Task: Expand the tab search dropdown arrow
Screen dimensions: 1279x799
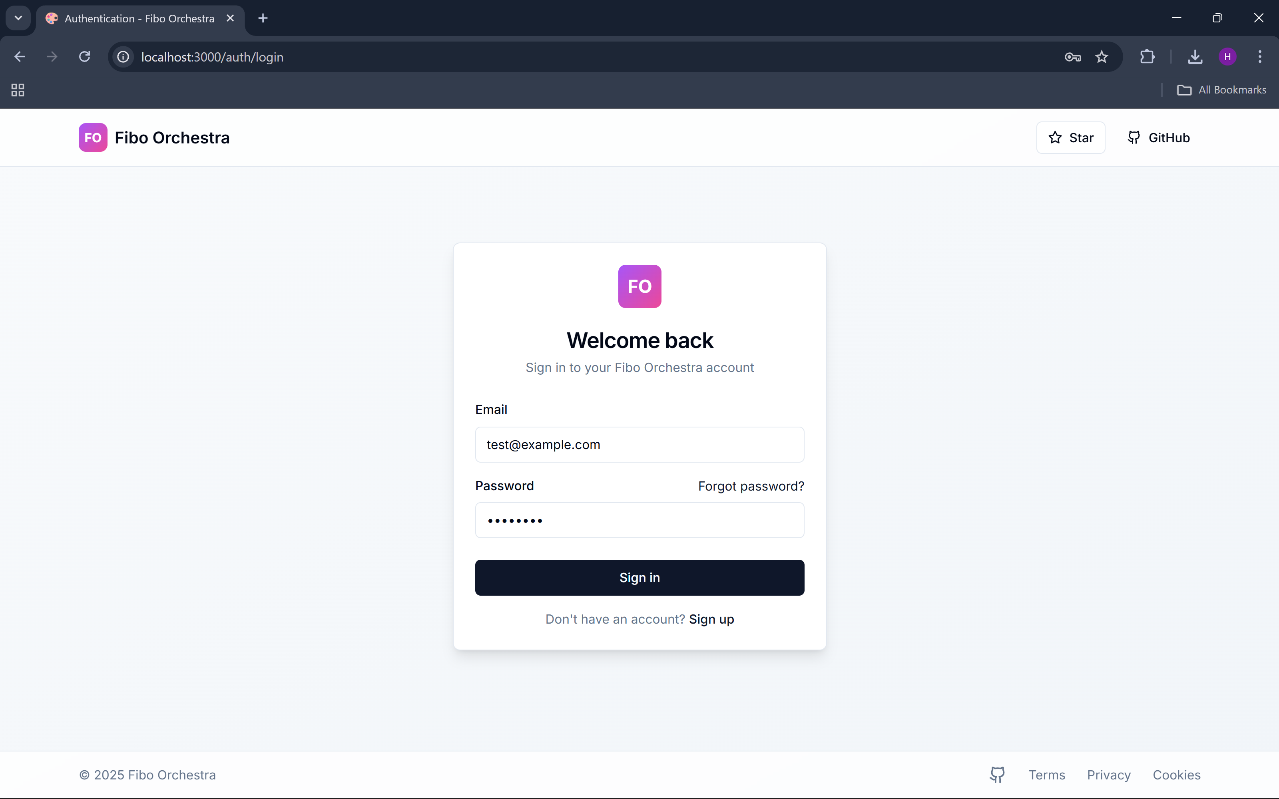Action: tap(18, 18)
